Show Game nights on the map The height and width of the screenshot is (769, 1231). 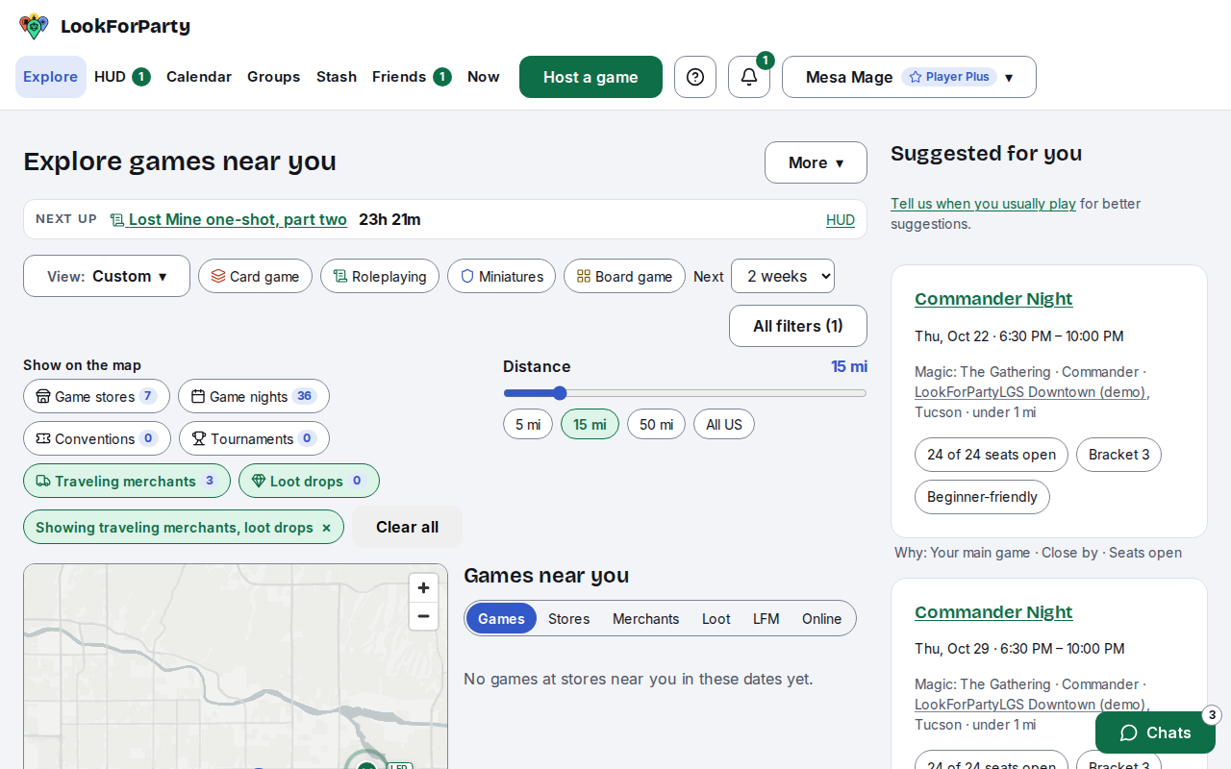tap(254, 396)
